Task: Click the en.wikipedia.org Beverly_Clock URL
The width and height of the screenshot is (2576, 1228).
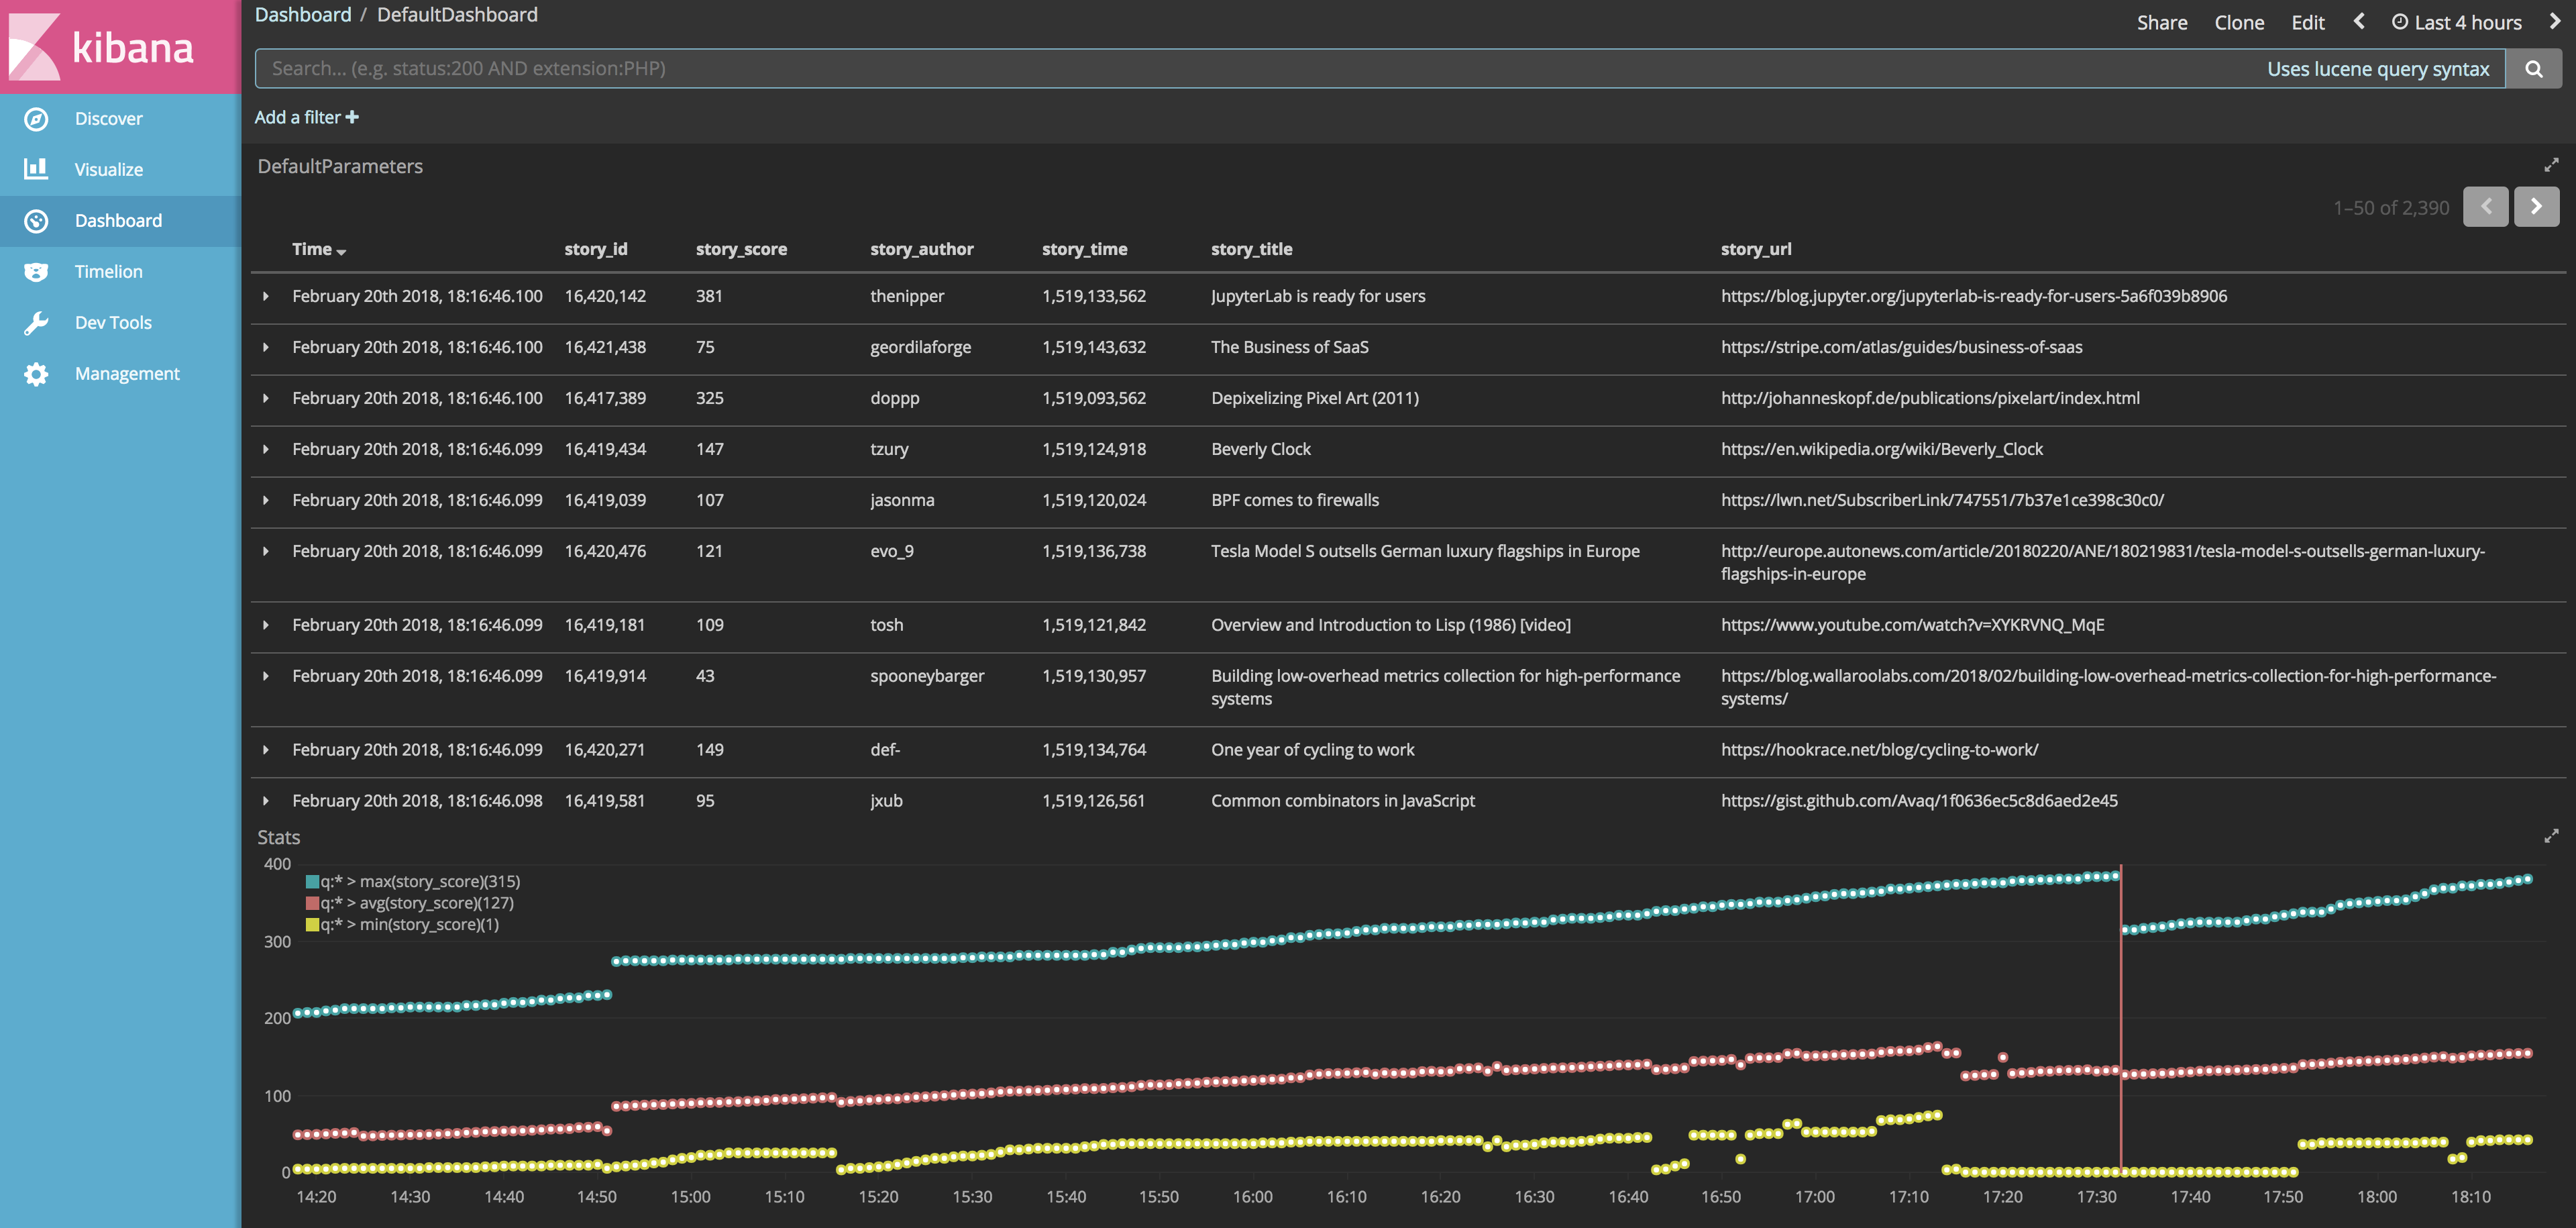Action: point(1881,449)
